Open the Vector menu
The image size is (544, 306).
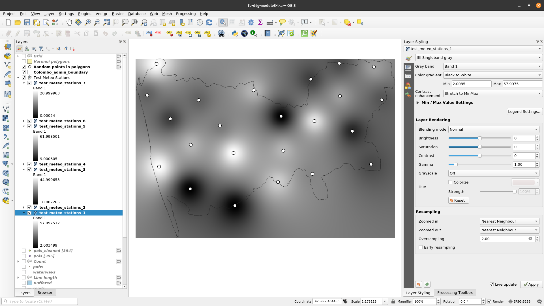click(101, 14)
